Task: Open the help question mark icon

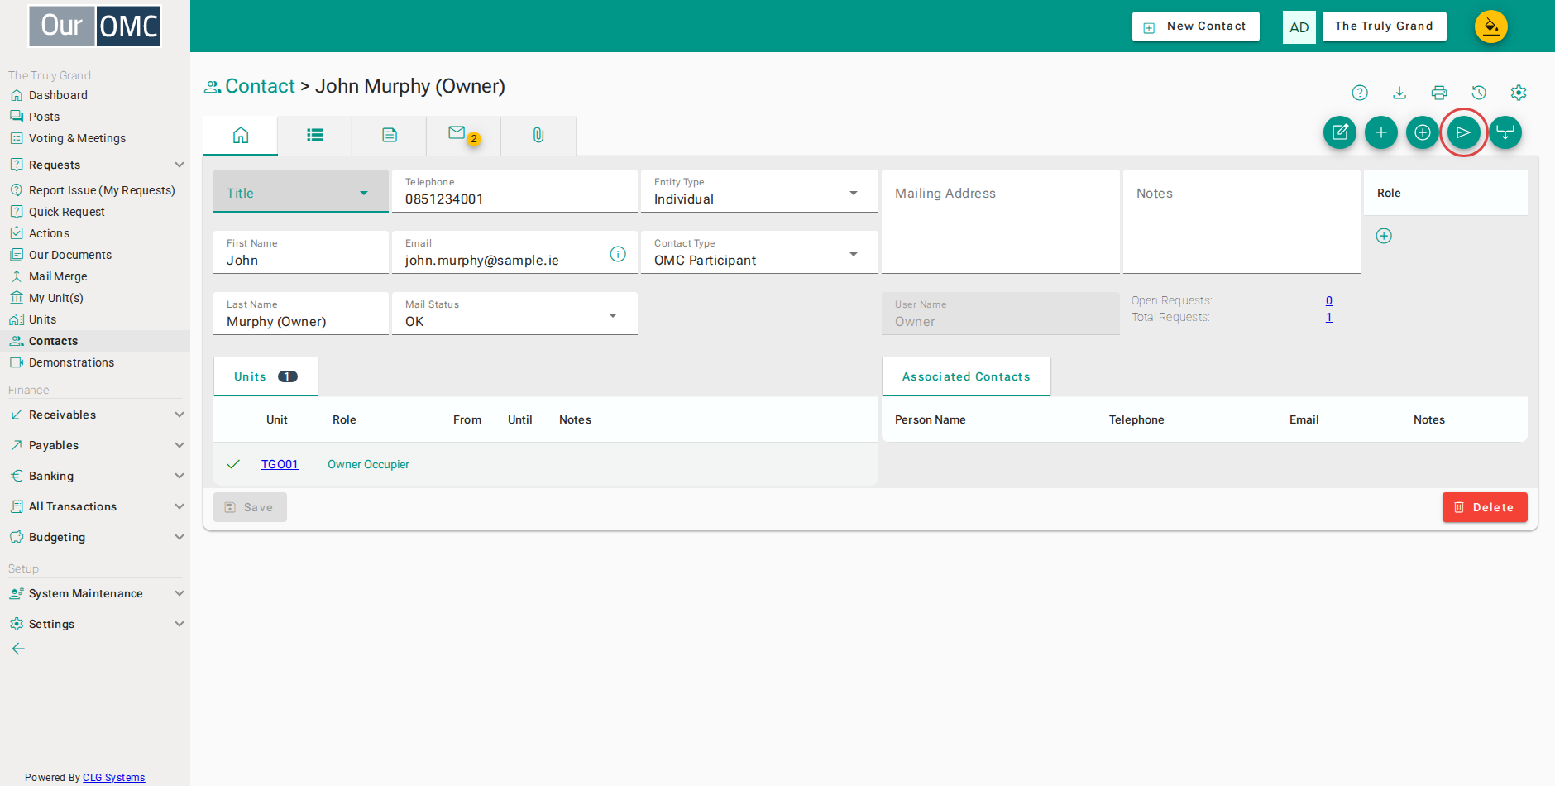Action: pyautogui.click(x=1360, y=93)
